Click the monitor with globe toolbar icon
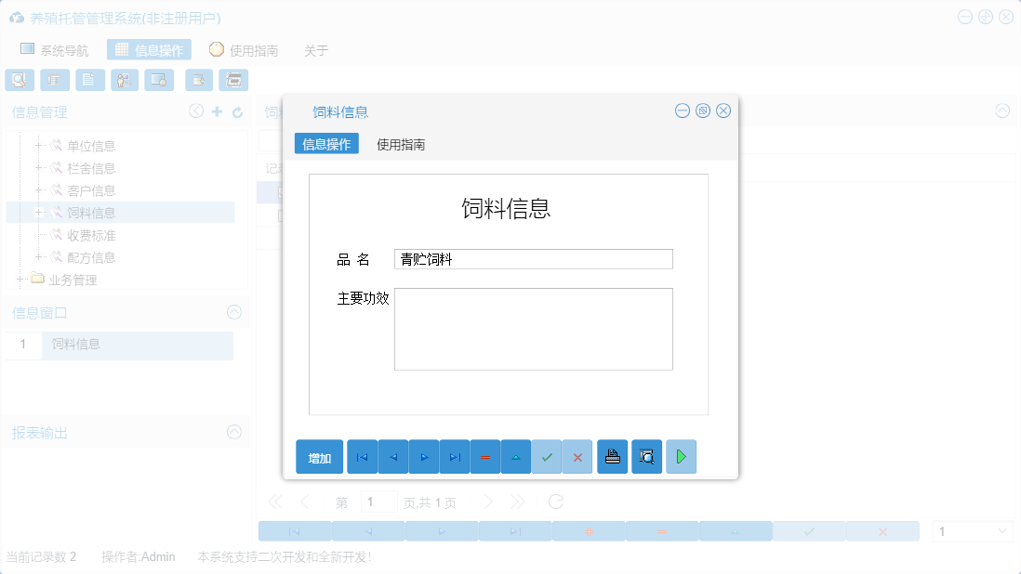 coord(159,80)
